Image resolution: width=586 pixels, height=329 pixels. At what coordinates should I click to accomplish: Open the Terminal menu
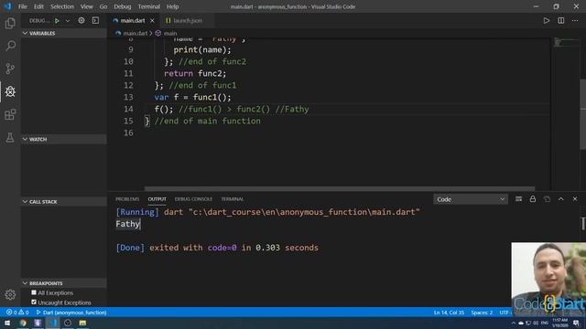pos(149,6)
